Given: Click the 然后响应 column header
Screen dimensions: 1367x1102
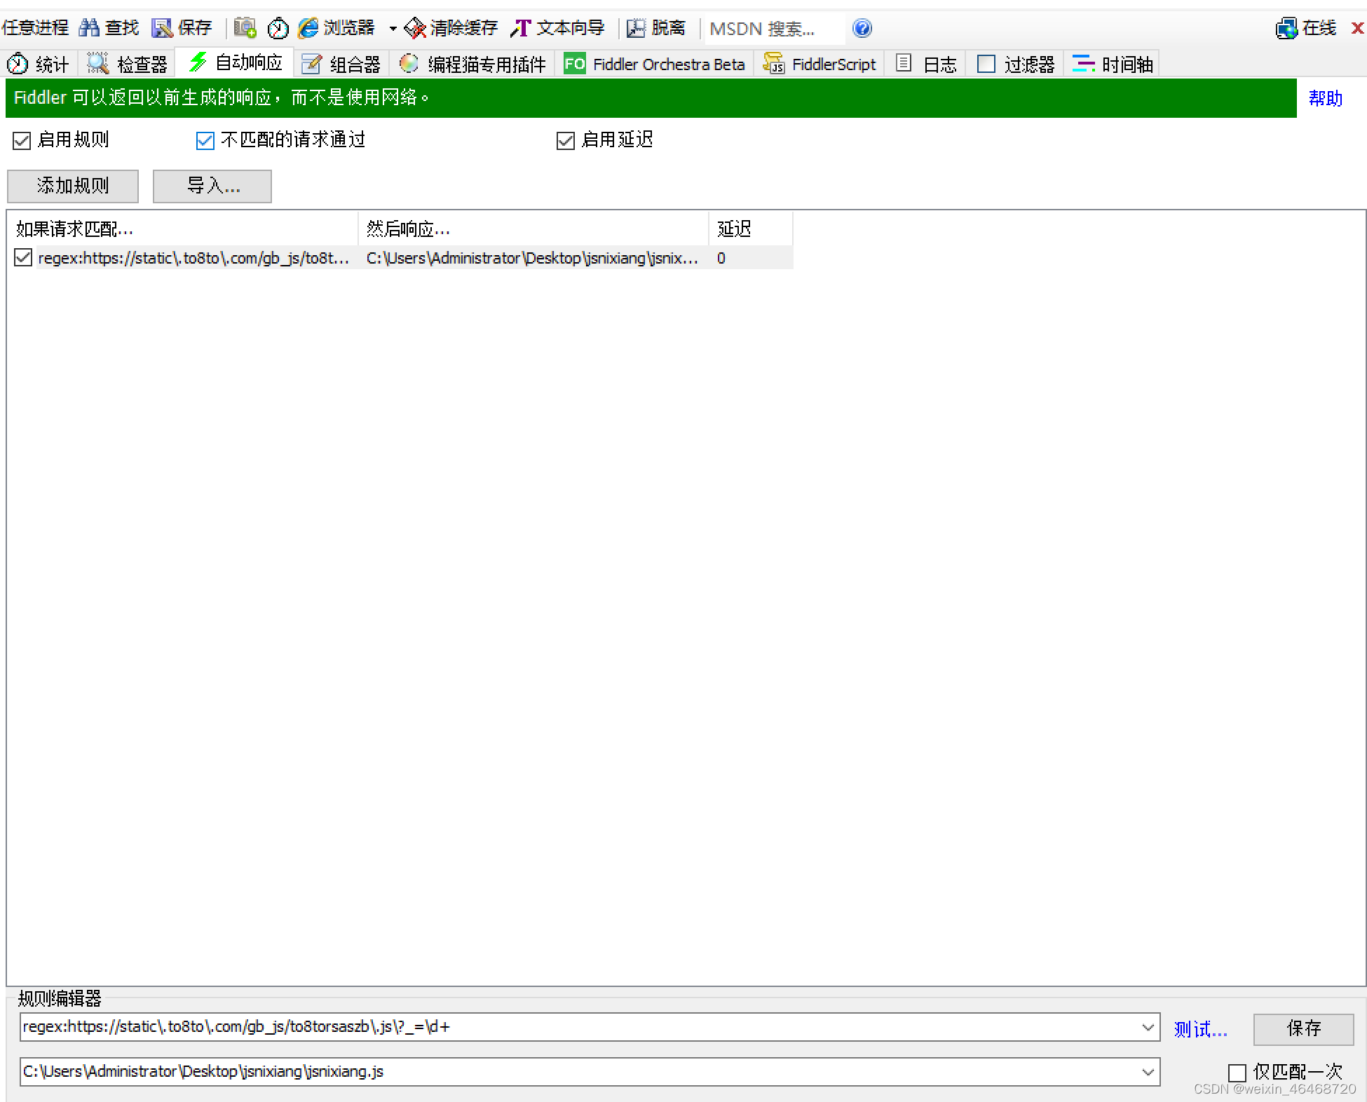Looking at the screenshot, I should point(533,229).
